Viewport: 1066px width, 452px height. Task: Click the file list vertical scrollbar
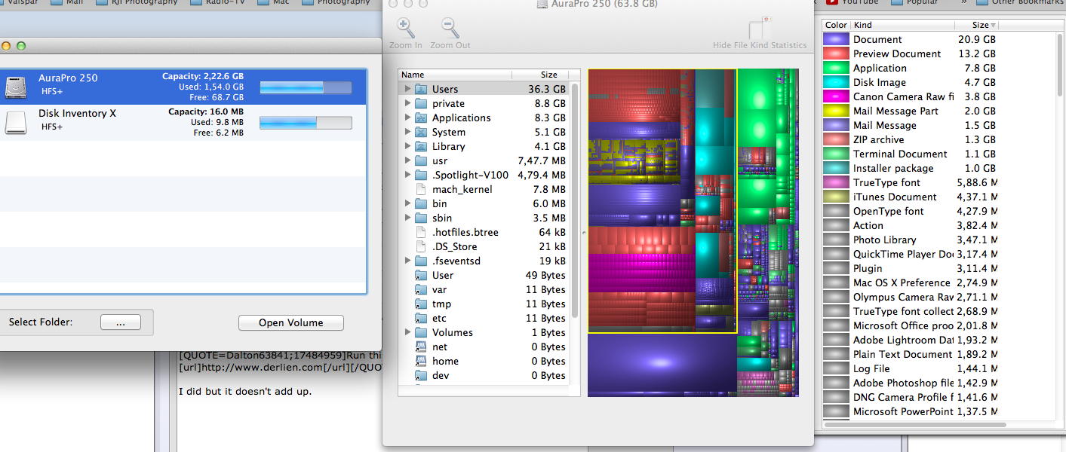point(575,200)
